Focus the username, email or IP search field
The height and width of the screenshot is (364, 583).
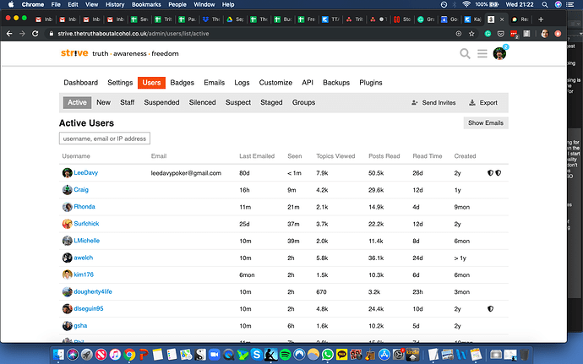point(105,139)
